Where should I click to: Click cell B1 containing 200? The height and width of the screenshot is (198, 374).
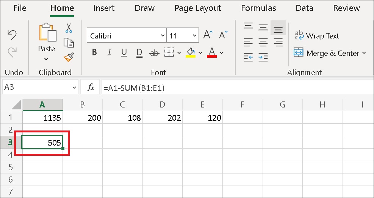(83, 118)
